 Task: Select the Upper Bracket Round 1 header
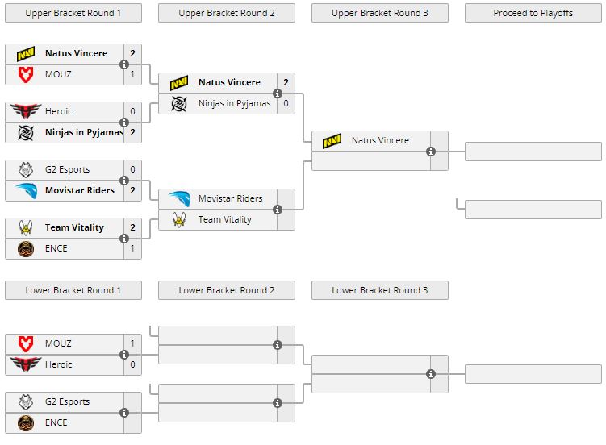point(73,14)
